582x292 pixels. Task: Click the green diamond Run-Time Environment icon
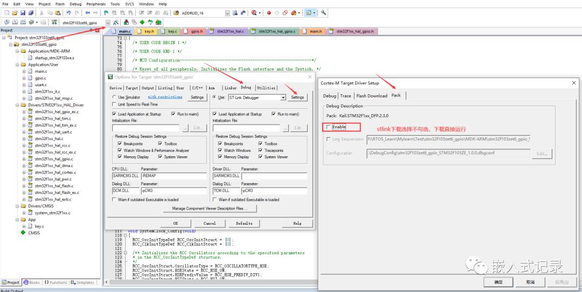(x=142, y=23)
